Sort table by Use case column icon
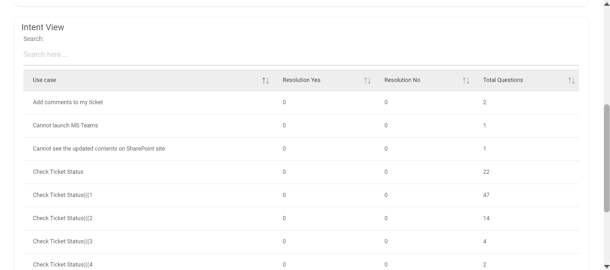Image resolution: width=610 pixels, height=270 pixels. click(x=265, y=81)
